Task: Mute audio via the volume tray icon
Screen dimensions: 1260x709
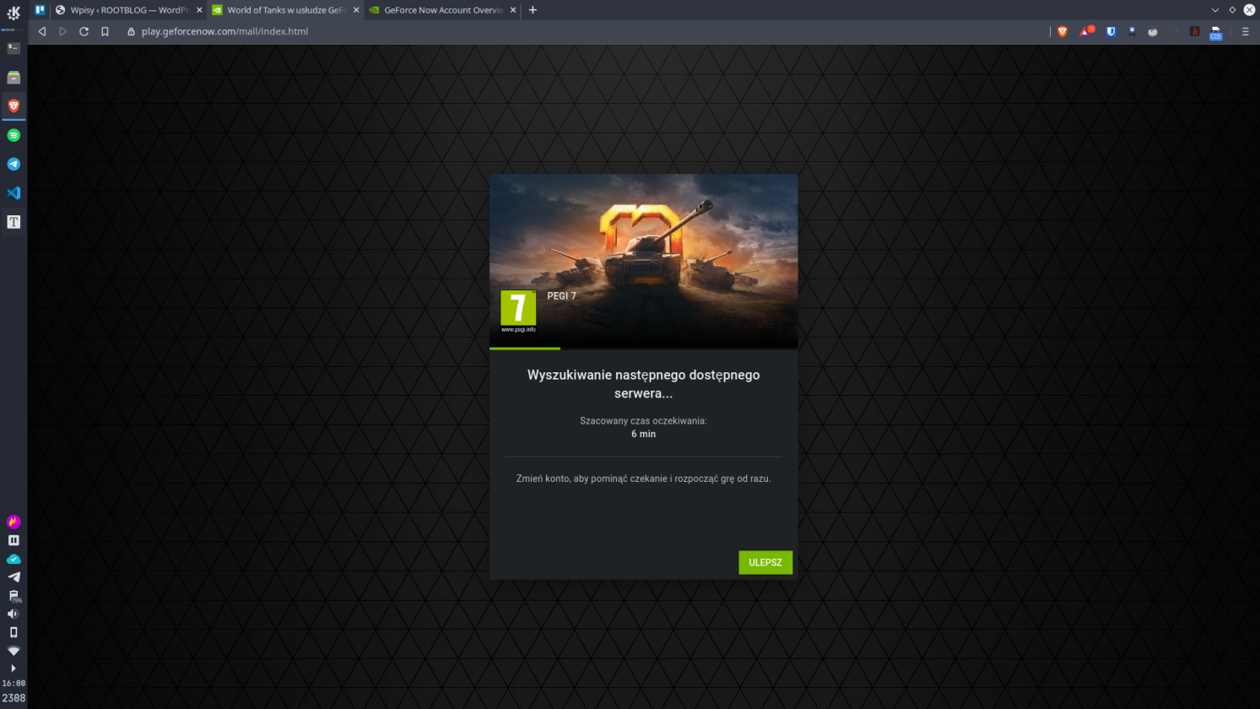Action: (x=14, y=614)
